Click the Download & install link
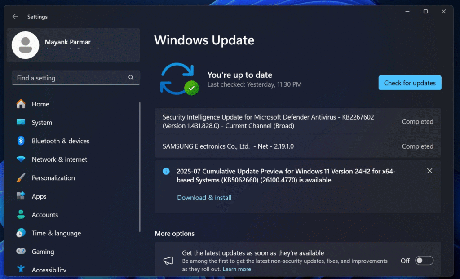The image size is (460, 279). coord(204,198)
